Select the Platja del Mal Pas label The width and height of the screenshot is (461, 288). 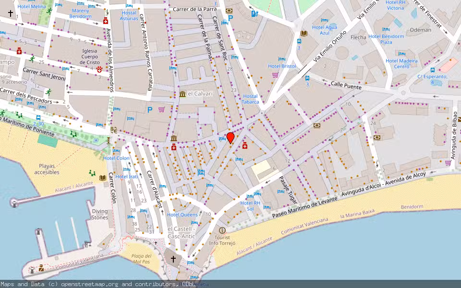click(x=141, y=259)
